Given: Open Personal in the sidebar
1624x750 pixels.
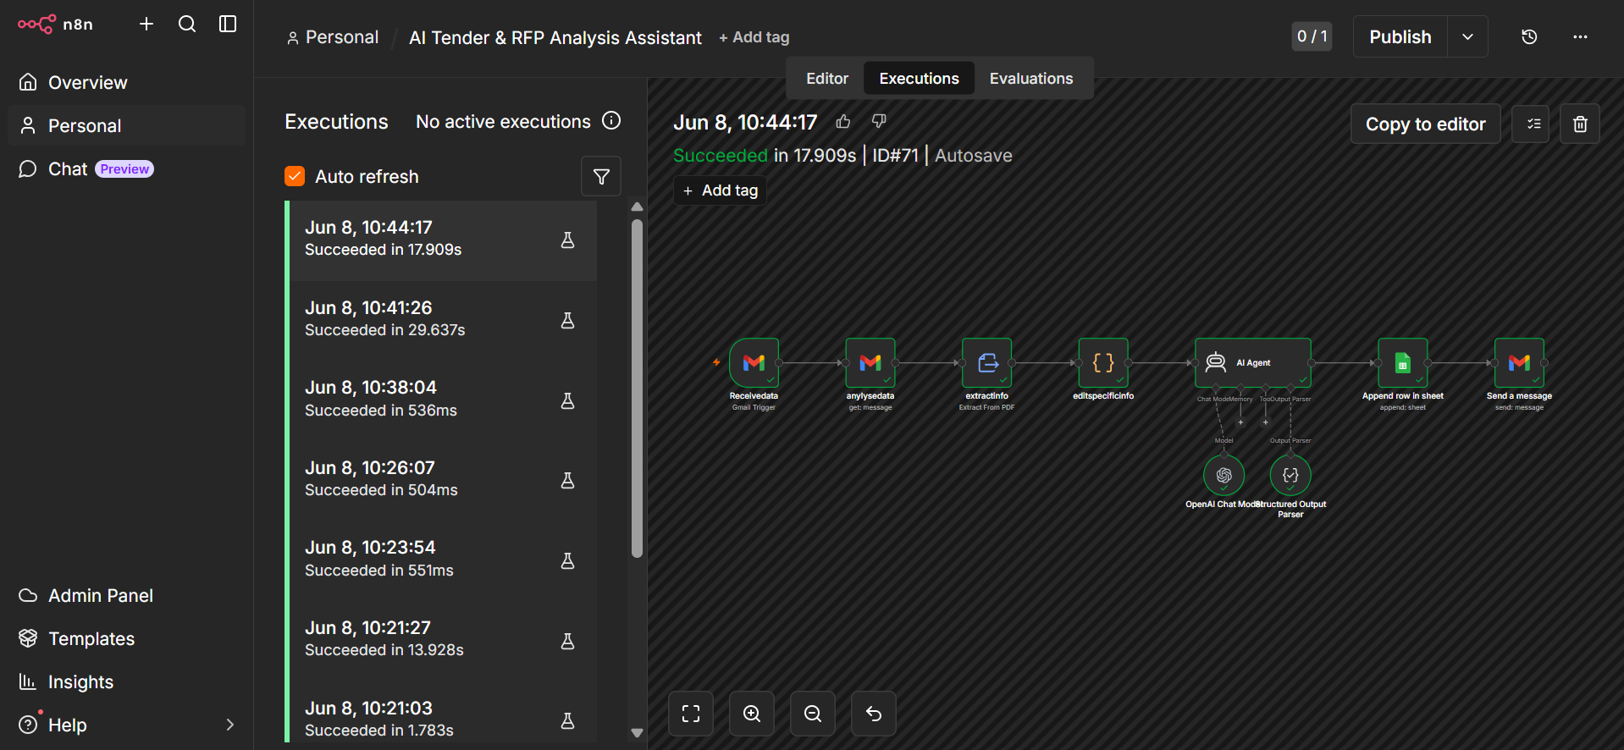Looking at the screenshot, I should (x=127, y=125).
